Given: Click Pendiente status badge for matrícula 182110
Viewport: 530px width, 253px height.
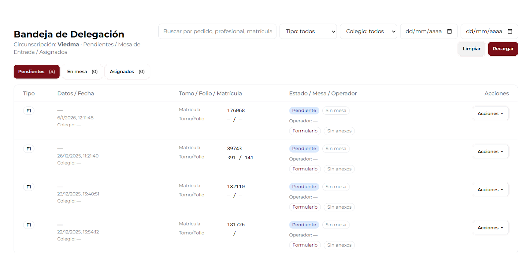Looking at the screenshot, I should (x=304, y=187).
